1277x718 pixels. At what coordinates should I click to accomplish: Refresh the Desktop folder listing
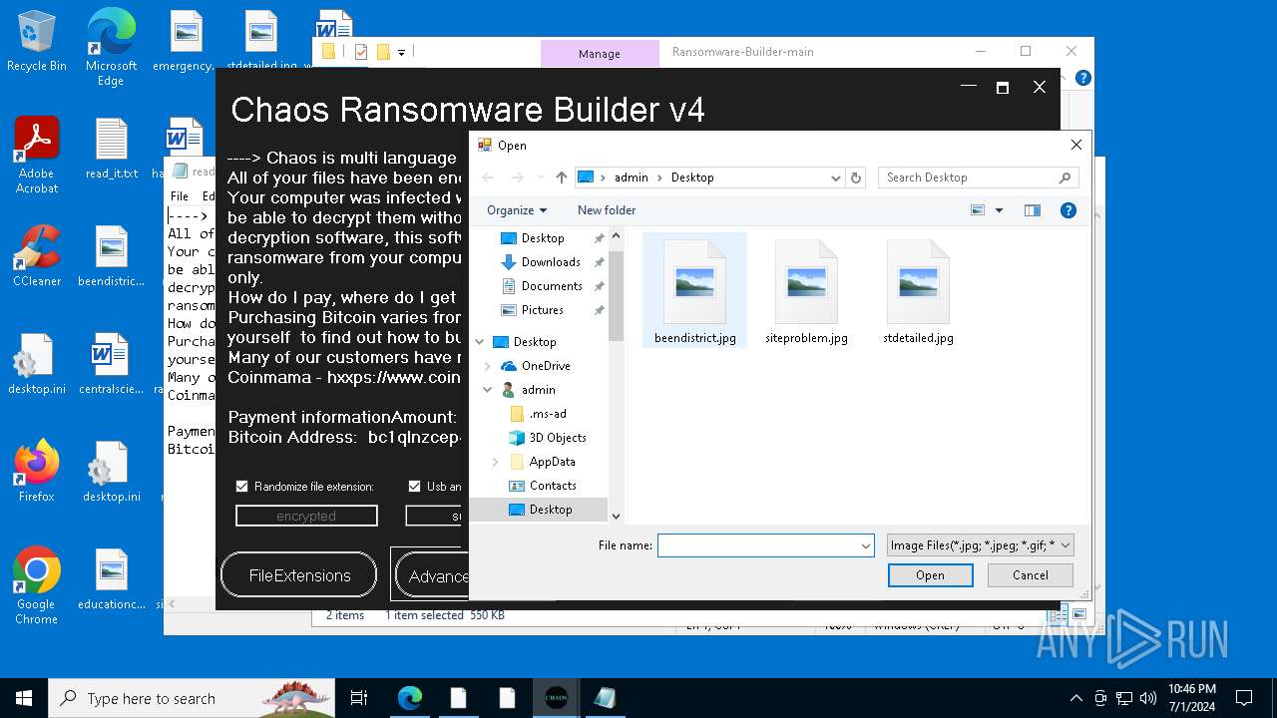(855, 178)
